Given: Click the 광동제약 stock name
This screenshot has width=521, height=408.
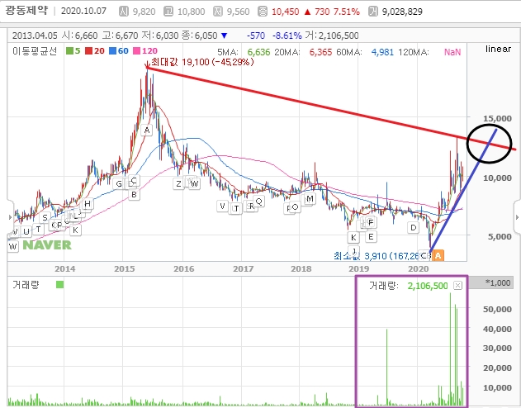Looking at the screenshot, I should (x=26, y=10).
